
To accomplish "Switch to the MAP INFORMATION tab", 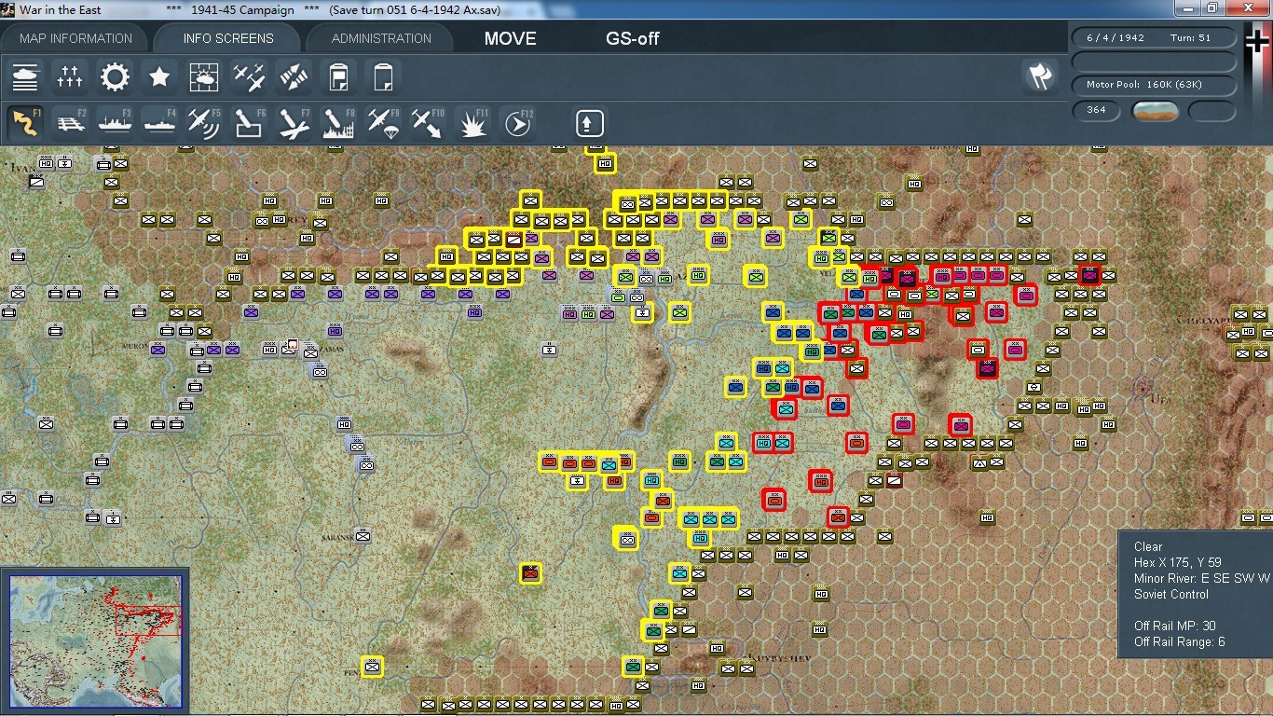I will pyautogui.click(x=76, y=38).
